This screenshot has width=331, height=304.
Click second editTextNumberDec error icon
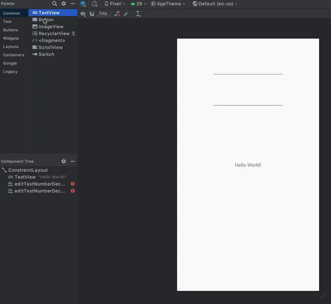click(73, 191)
